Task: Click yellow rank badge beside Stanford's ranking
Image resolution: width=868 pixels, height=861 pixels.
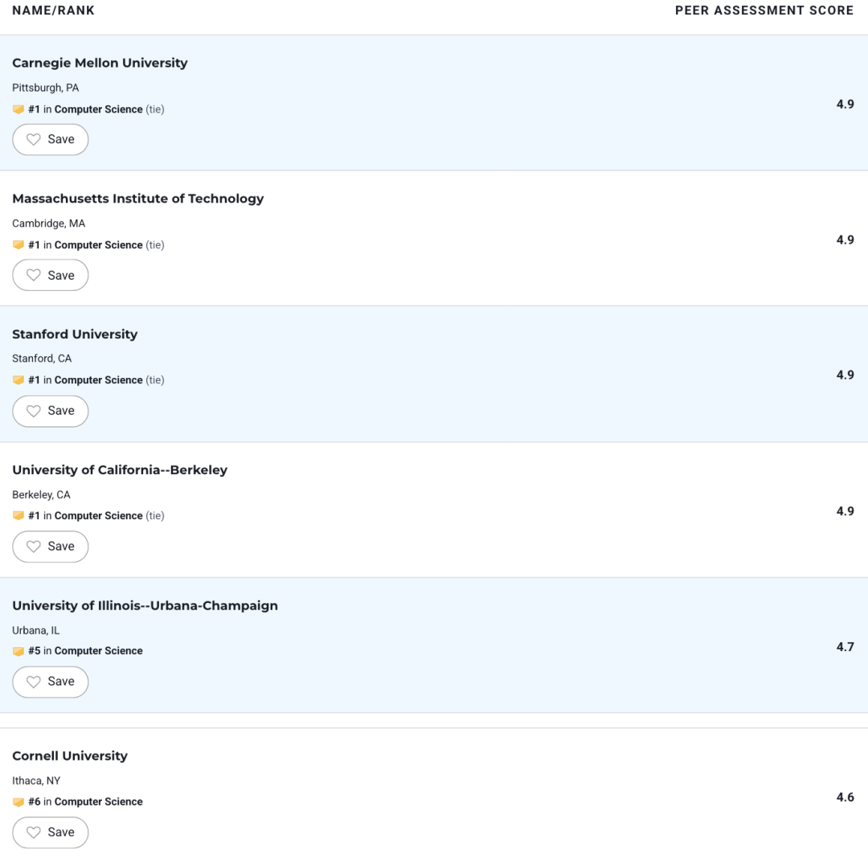Action: click(18, 380)
